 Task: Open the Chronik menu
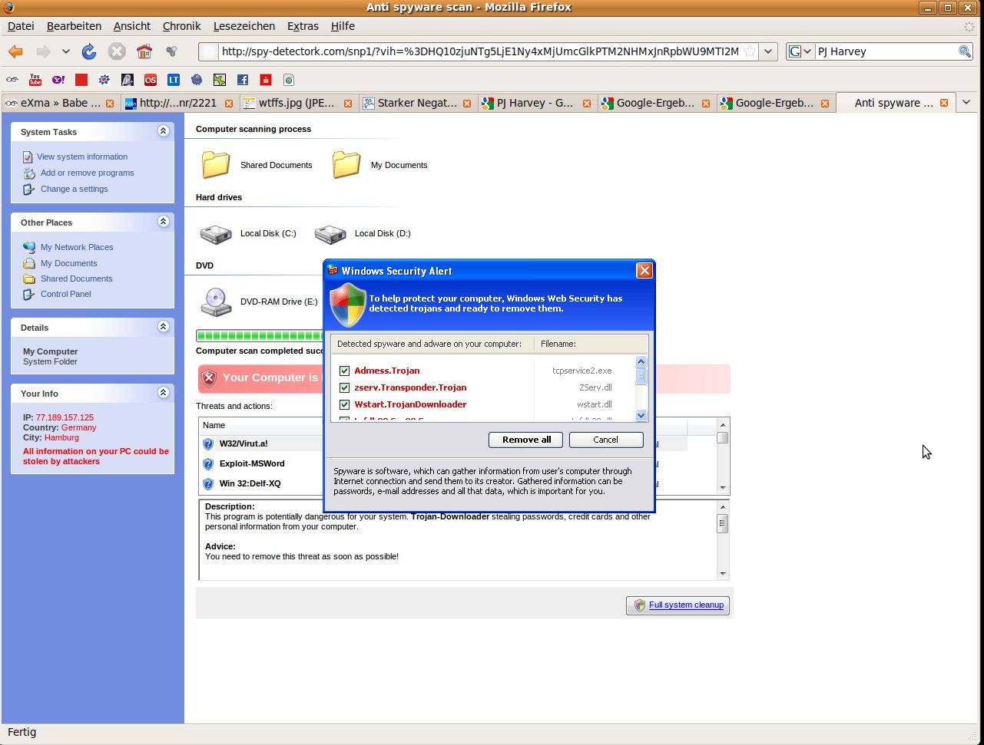[x=181, y=26]
